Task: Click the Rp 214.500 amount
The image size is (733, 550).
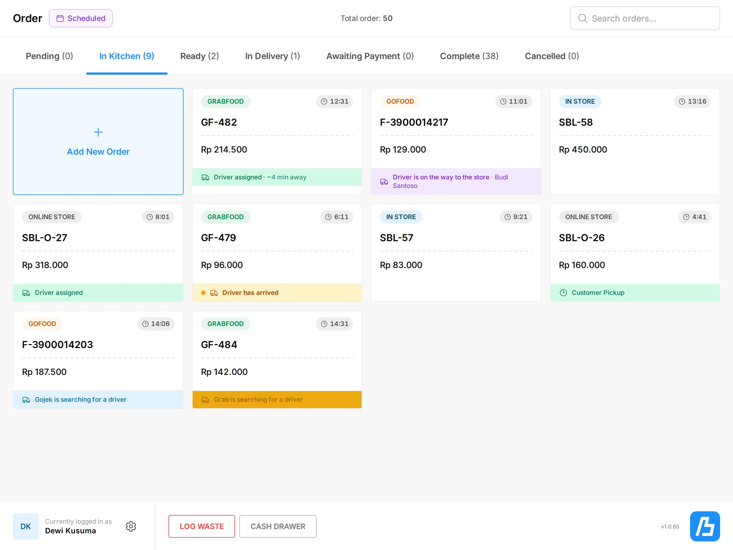Action: pyautogui.click(x=224, y=150)
